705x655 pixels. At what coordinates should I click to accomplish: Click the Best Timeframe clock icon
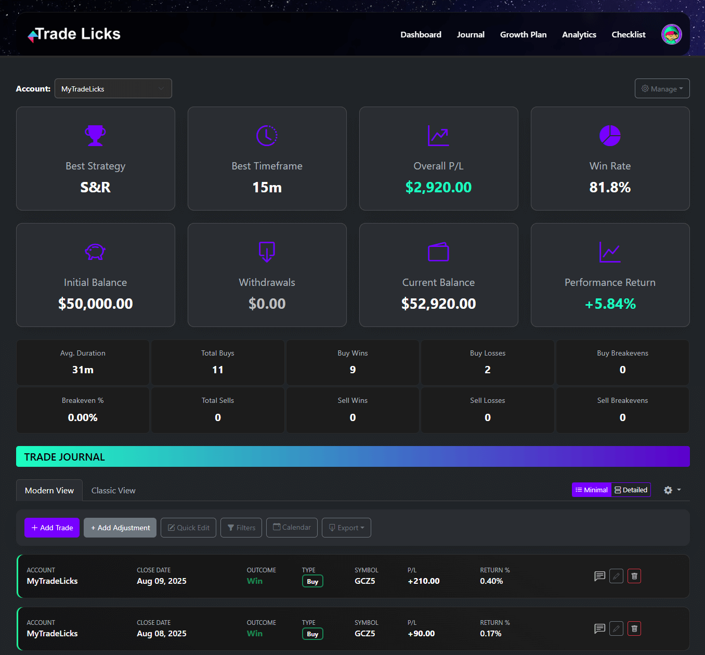[x=267, y=136]
